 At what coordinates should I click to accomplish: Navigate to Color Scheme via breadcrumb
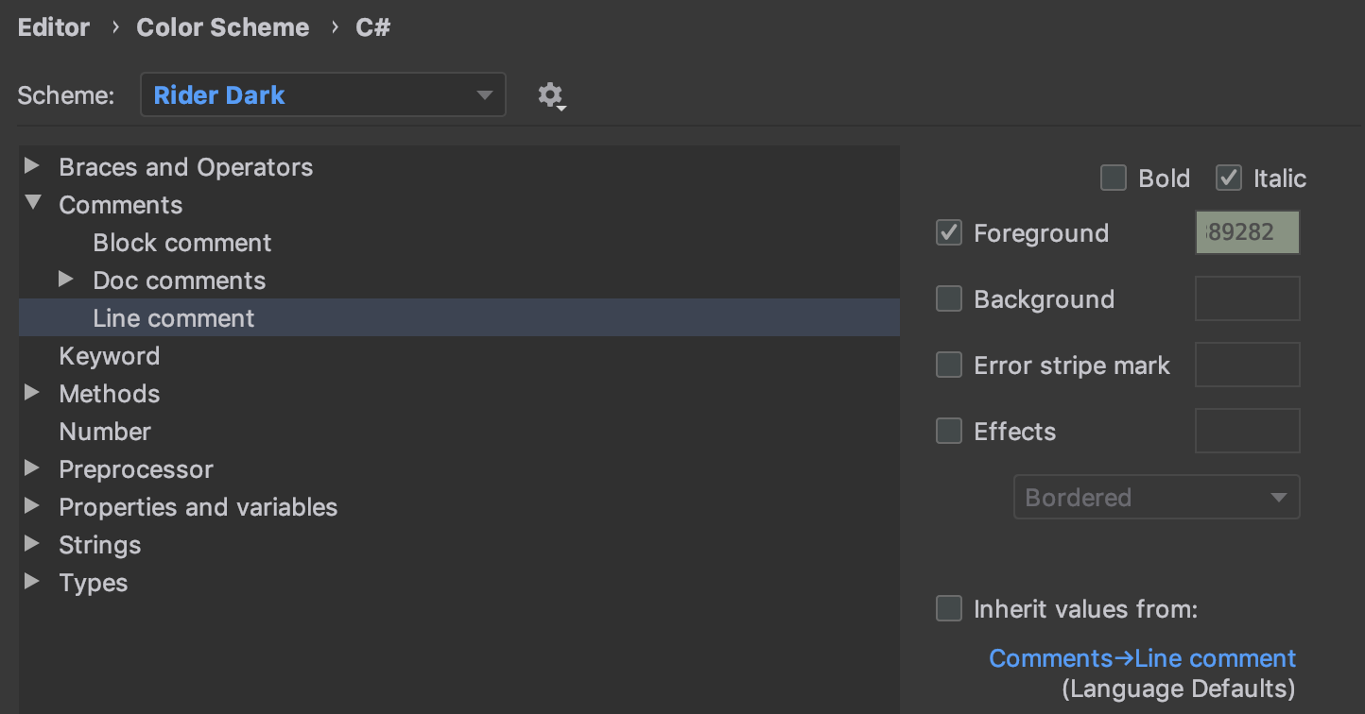click(x=222, y=26)
